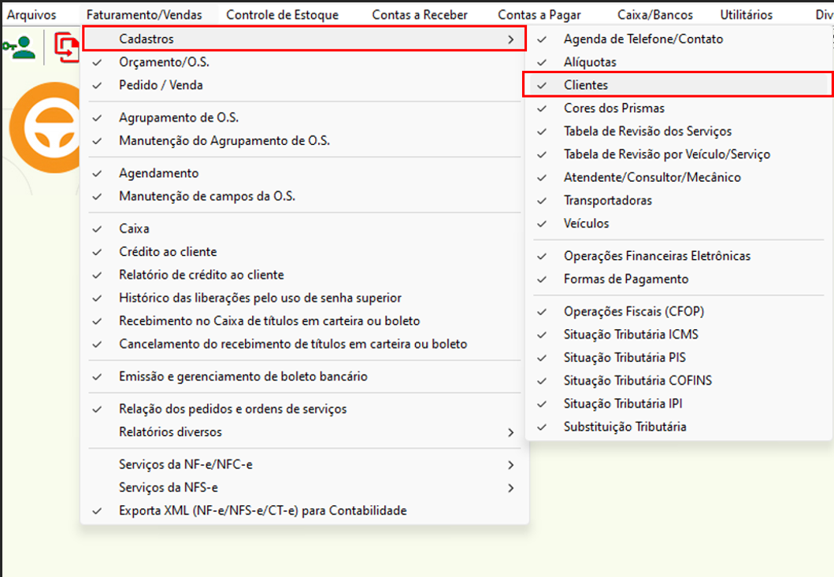This screenshot has width=834, height=577.
Task: Open Agenda de Telefone/Contato
Action: tap(678, 39)
